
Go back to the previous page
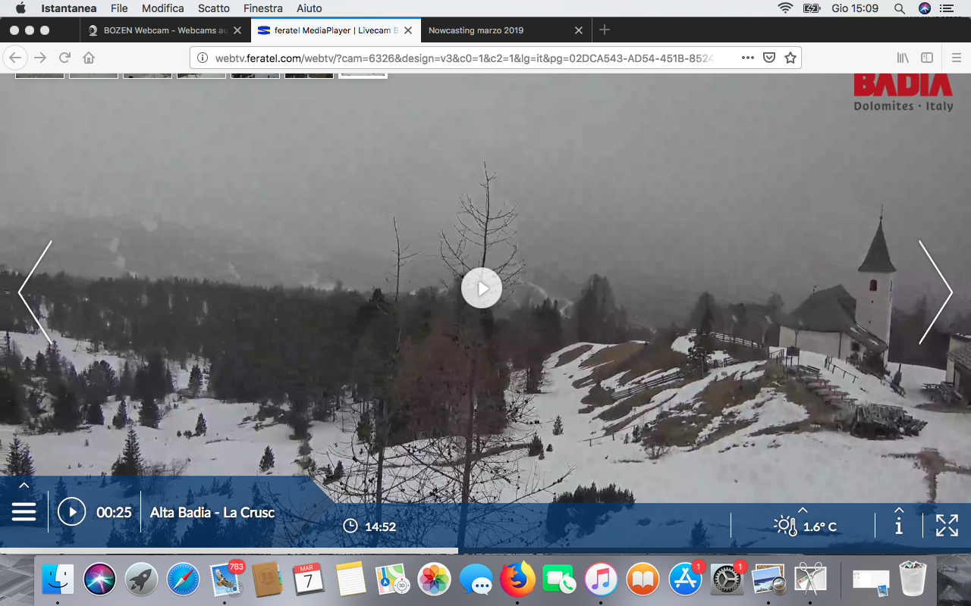pyautogui.click(x=16, y=58)
